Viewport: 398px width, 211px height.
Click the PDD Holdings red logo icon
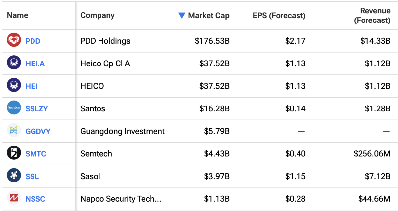tap(14, 40)
